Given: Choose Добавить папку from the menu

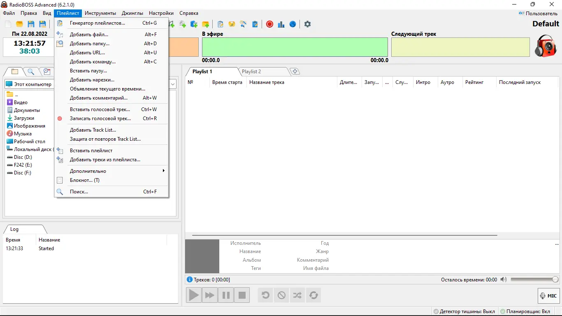Looking at the screenshot, I should click(111, 44).
